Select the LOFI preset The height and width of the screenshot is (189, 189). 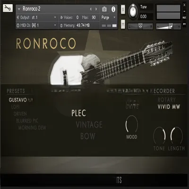tap(15, 107)
